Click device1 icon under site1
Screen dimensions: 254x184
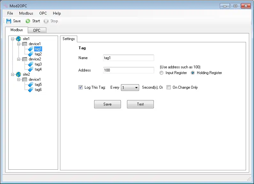(25, 44)
